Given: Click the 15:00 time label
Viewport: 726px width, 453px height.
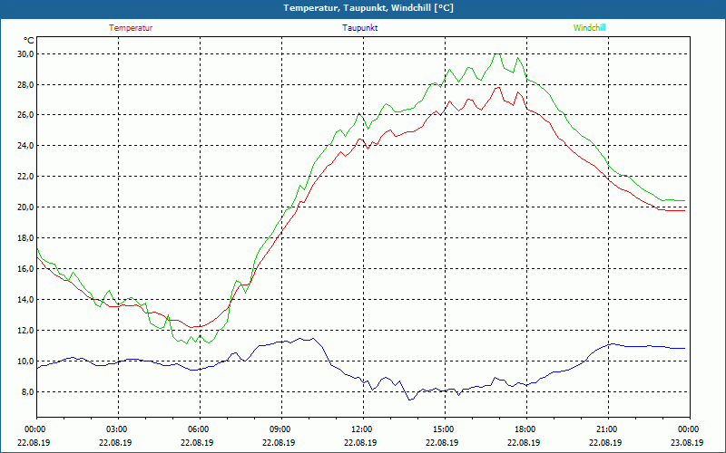Looking at the screenshot, I should tap(442, 429).
